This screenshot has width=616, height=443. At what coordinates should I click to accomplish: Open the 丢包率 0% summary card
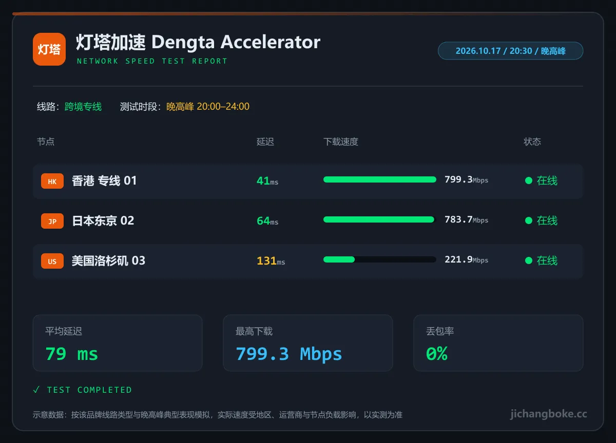click(498, 343)
